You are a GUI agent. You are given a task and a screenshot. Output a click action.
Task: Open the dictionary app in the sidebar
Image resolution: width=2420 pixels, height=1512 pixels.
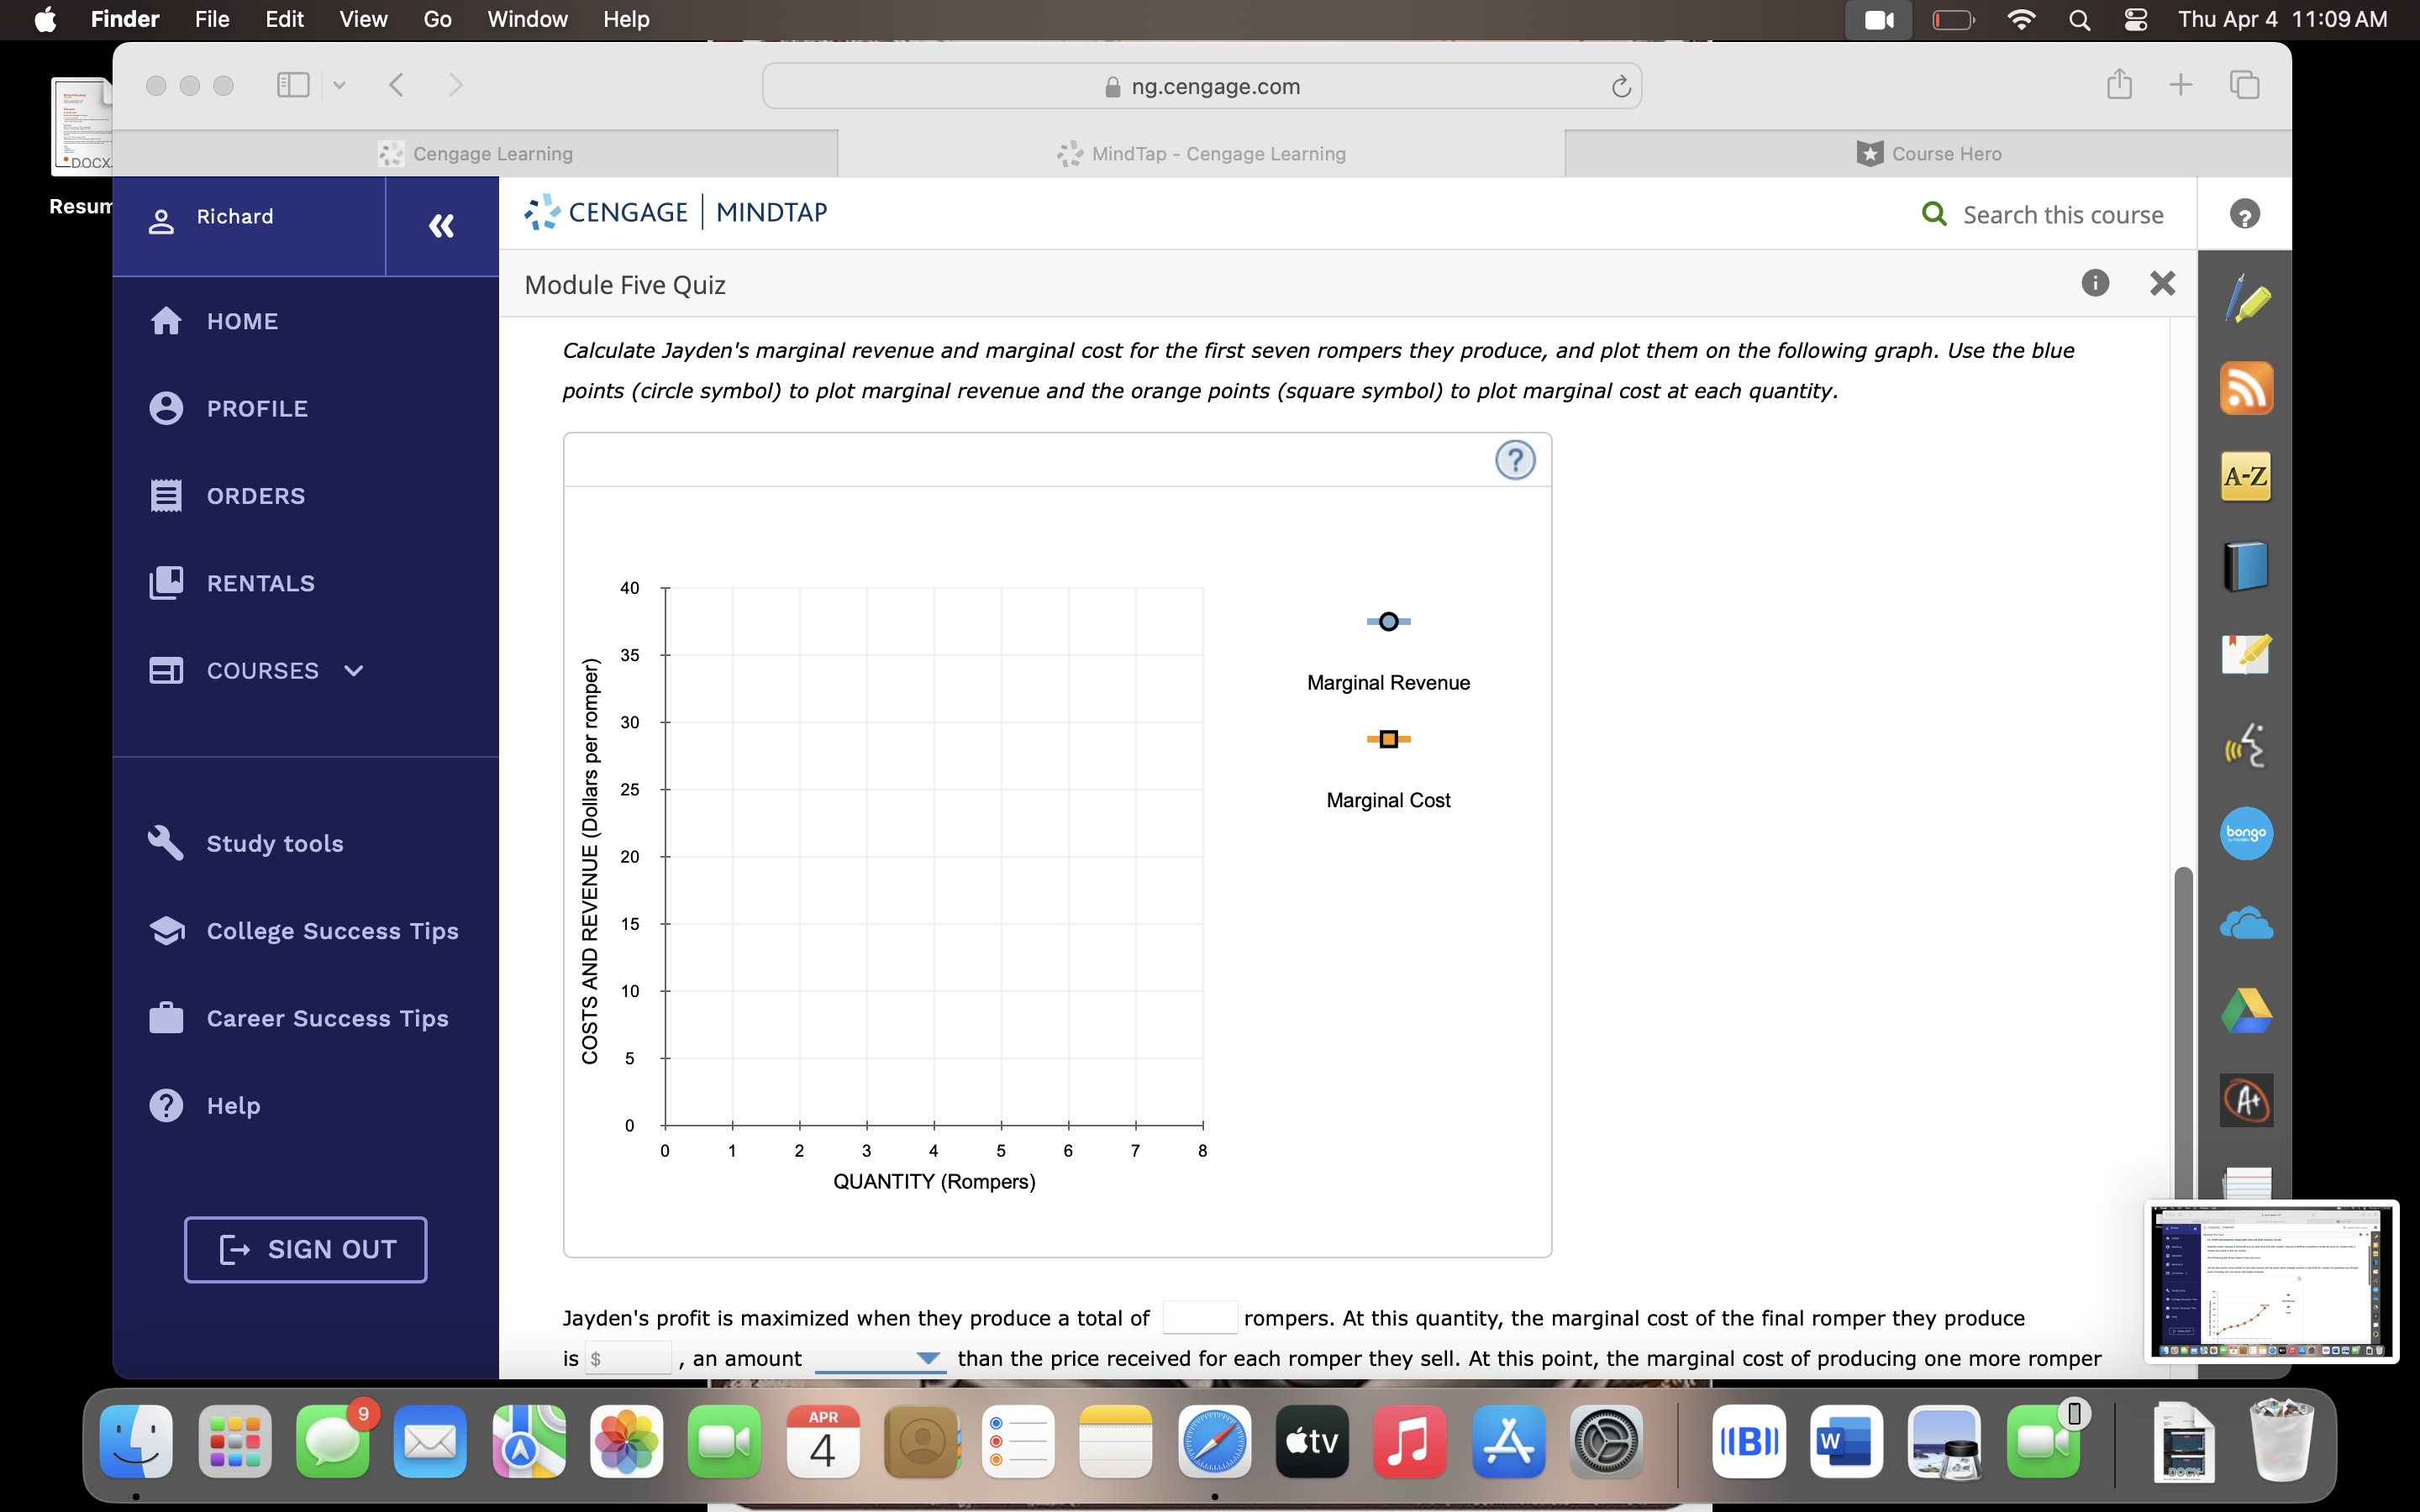2245,565
